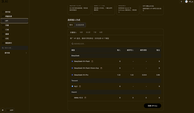Open 模型排行 page from sidebar
The height and width of the screenshot is (113, 194).
coord(14,43)
